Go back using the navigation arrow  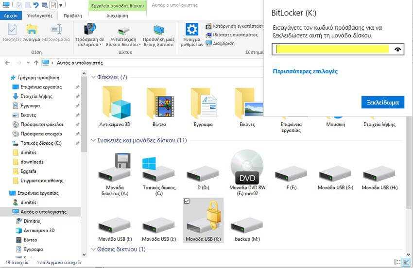coord(8,63)
